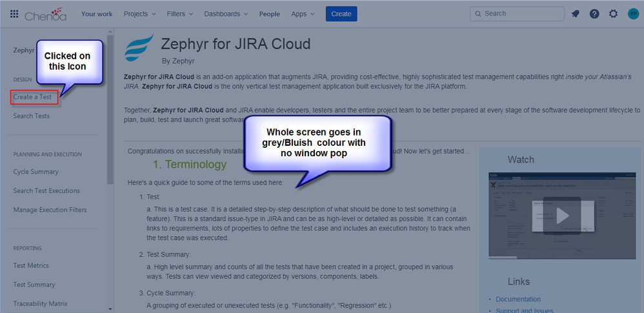Open Test Summary in sidebar

[x=34, y=284]
